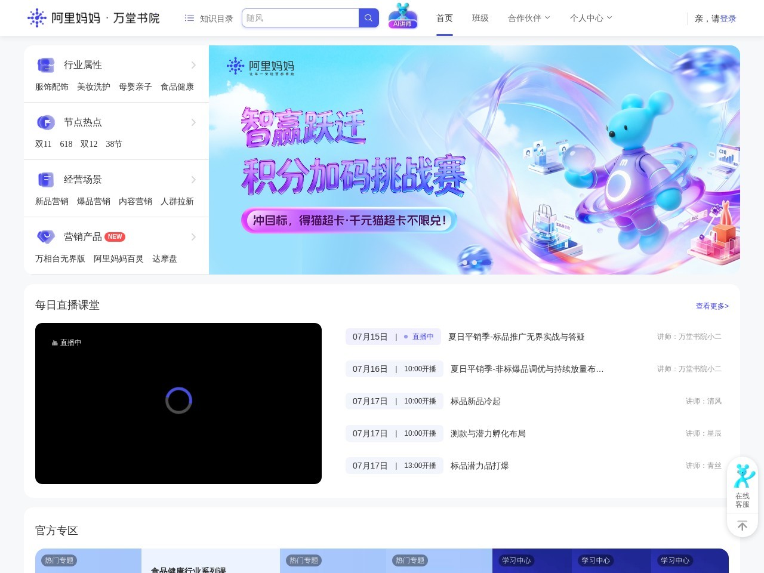
Task: Select 爆品营销 scenario link
Action: coord(94,201)
